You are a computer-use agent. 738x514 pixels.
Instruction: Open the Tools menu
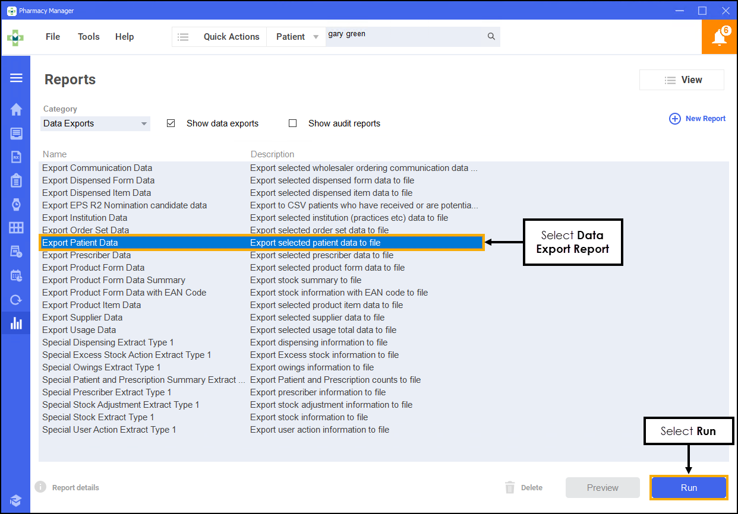click(89, 37)
